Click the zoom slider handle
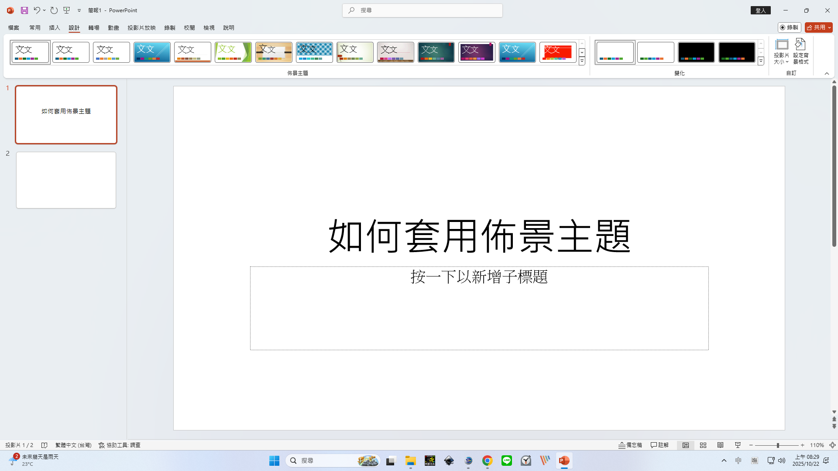This screenshot has width=838, height=471. pyautogui.click(x=778, y=445)
